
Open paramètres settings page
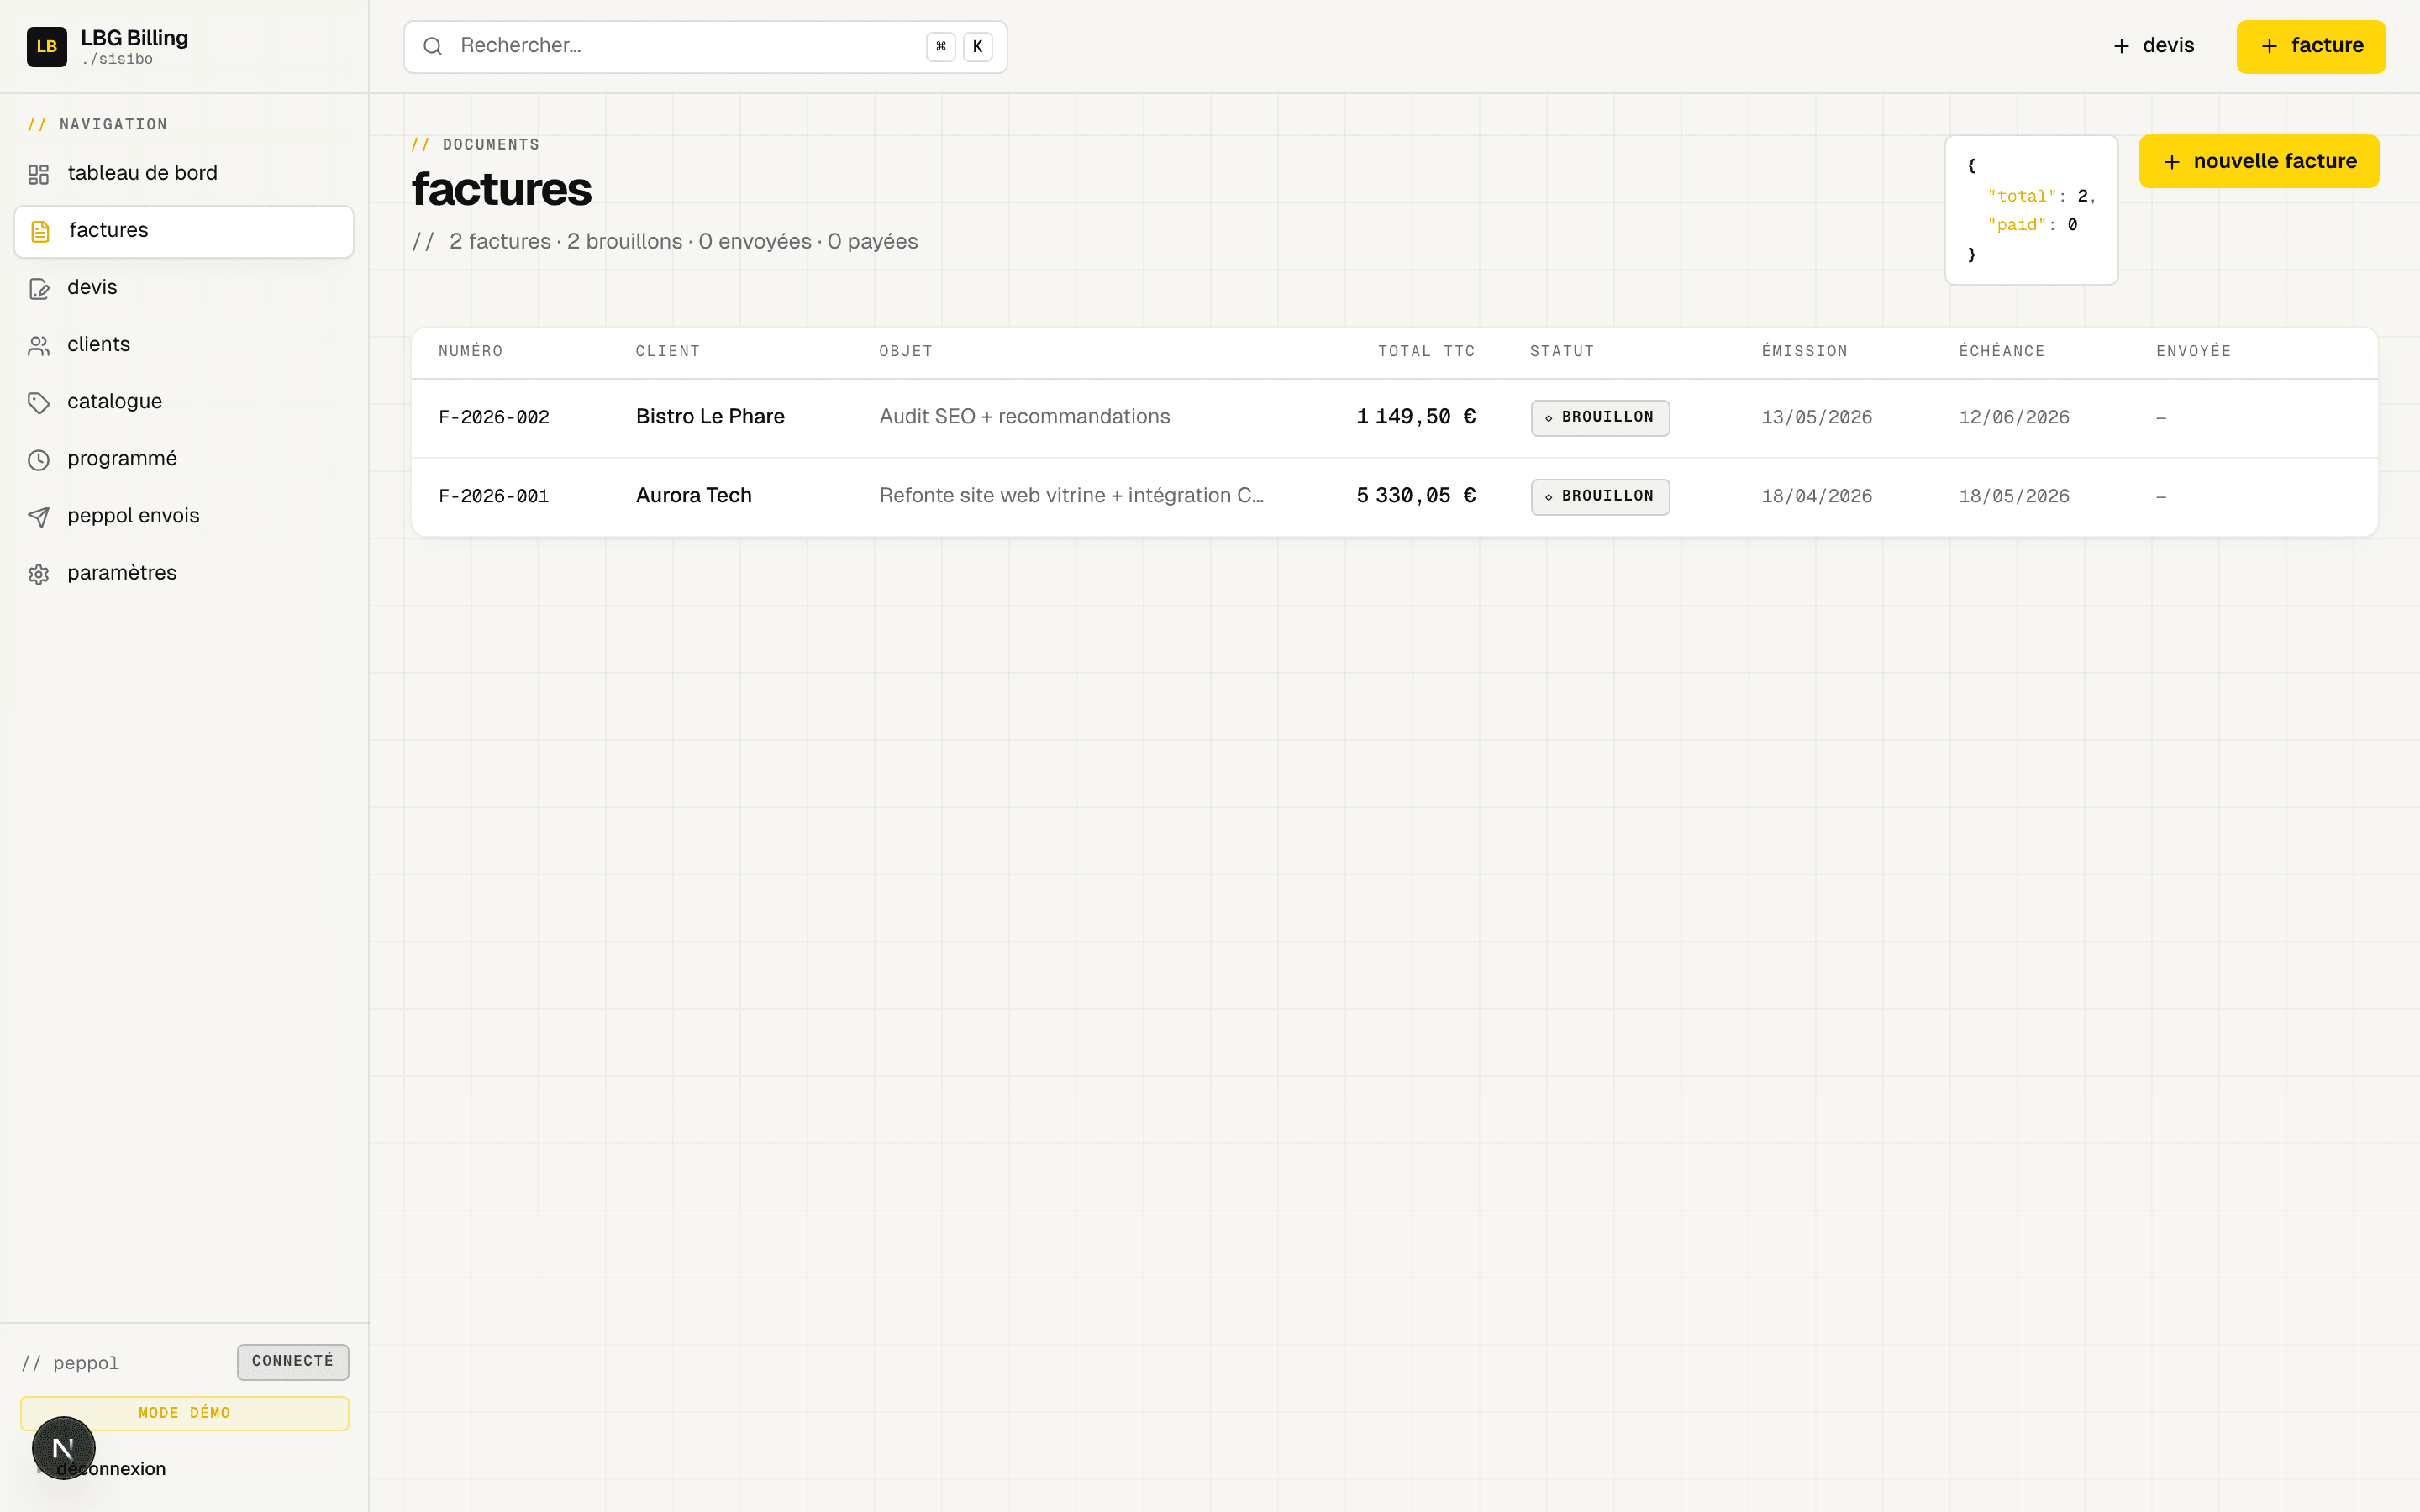pos(184,573)
